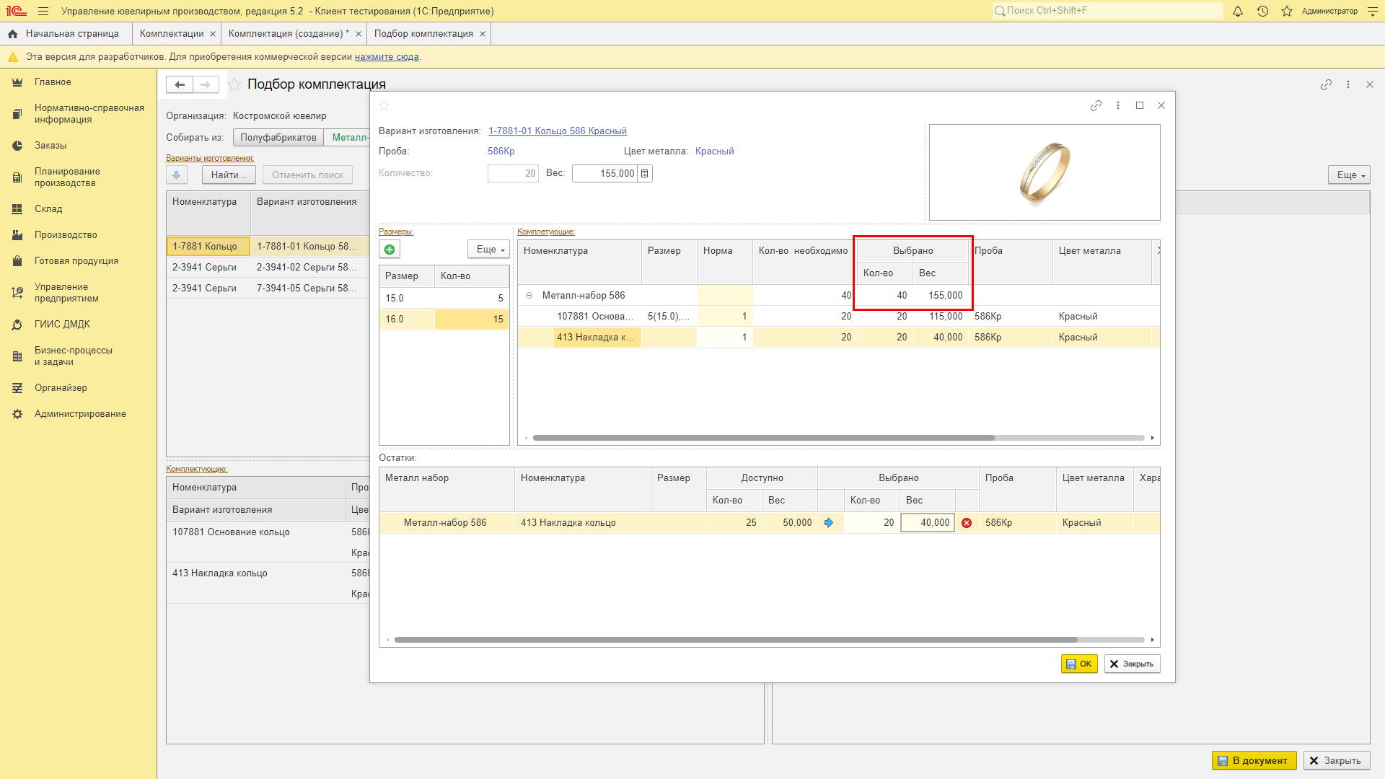Open the favorites star in the top bar
1385x779 pixels.
[1287, 12]
